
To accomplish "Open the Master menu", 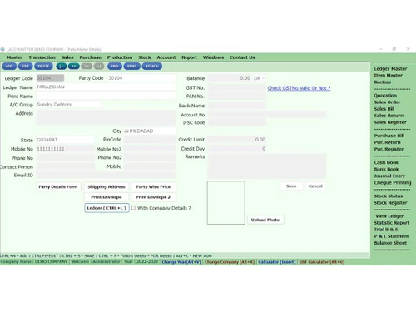I will tap(14, 57).
